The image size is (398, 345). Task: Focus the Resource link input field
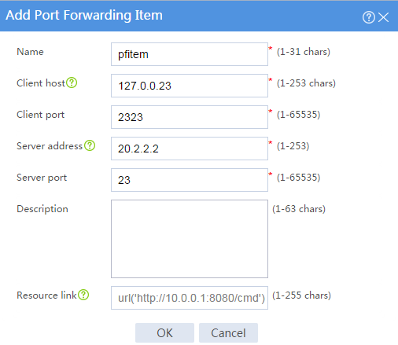[x=190, y=298]
